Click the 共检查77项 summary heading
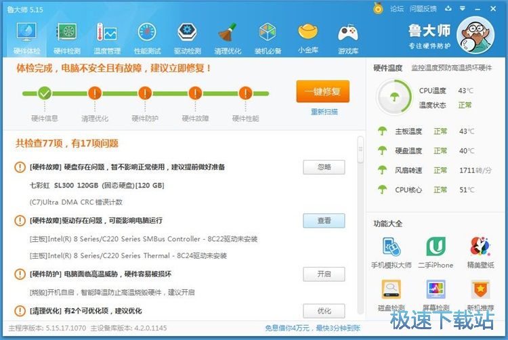Viewport: 508px width, 340px height. pyautogui.click(x=67, y=144)
